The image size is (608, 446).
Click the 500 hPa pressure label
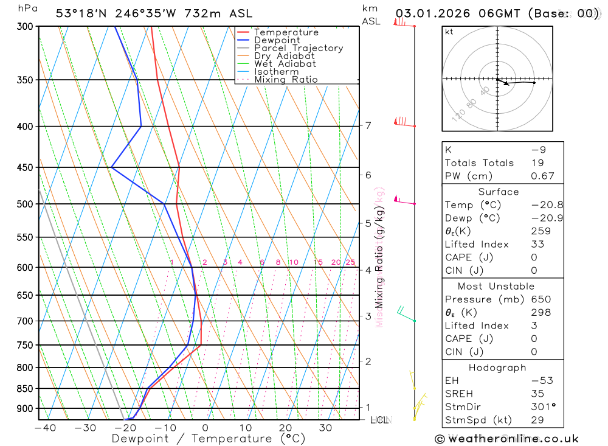[x=26, y=204]
